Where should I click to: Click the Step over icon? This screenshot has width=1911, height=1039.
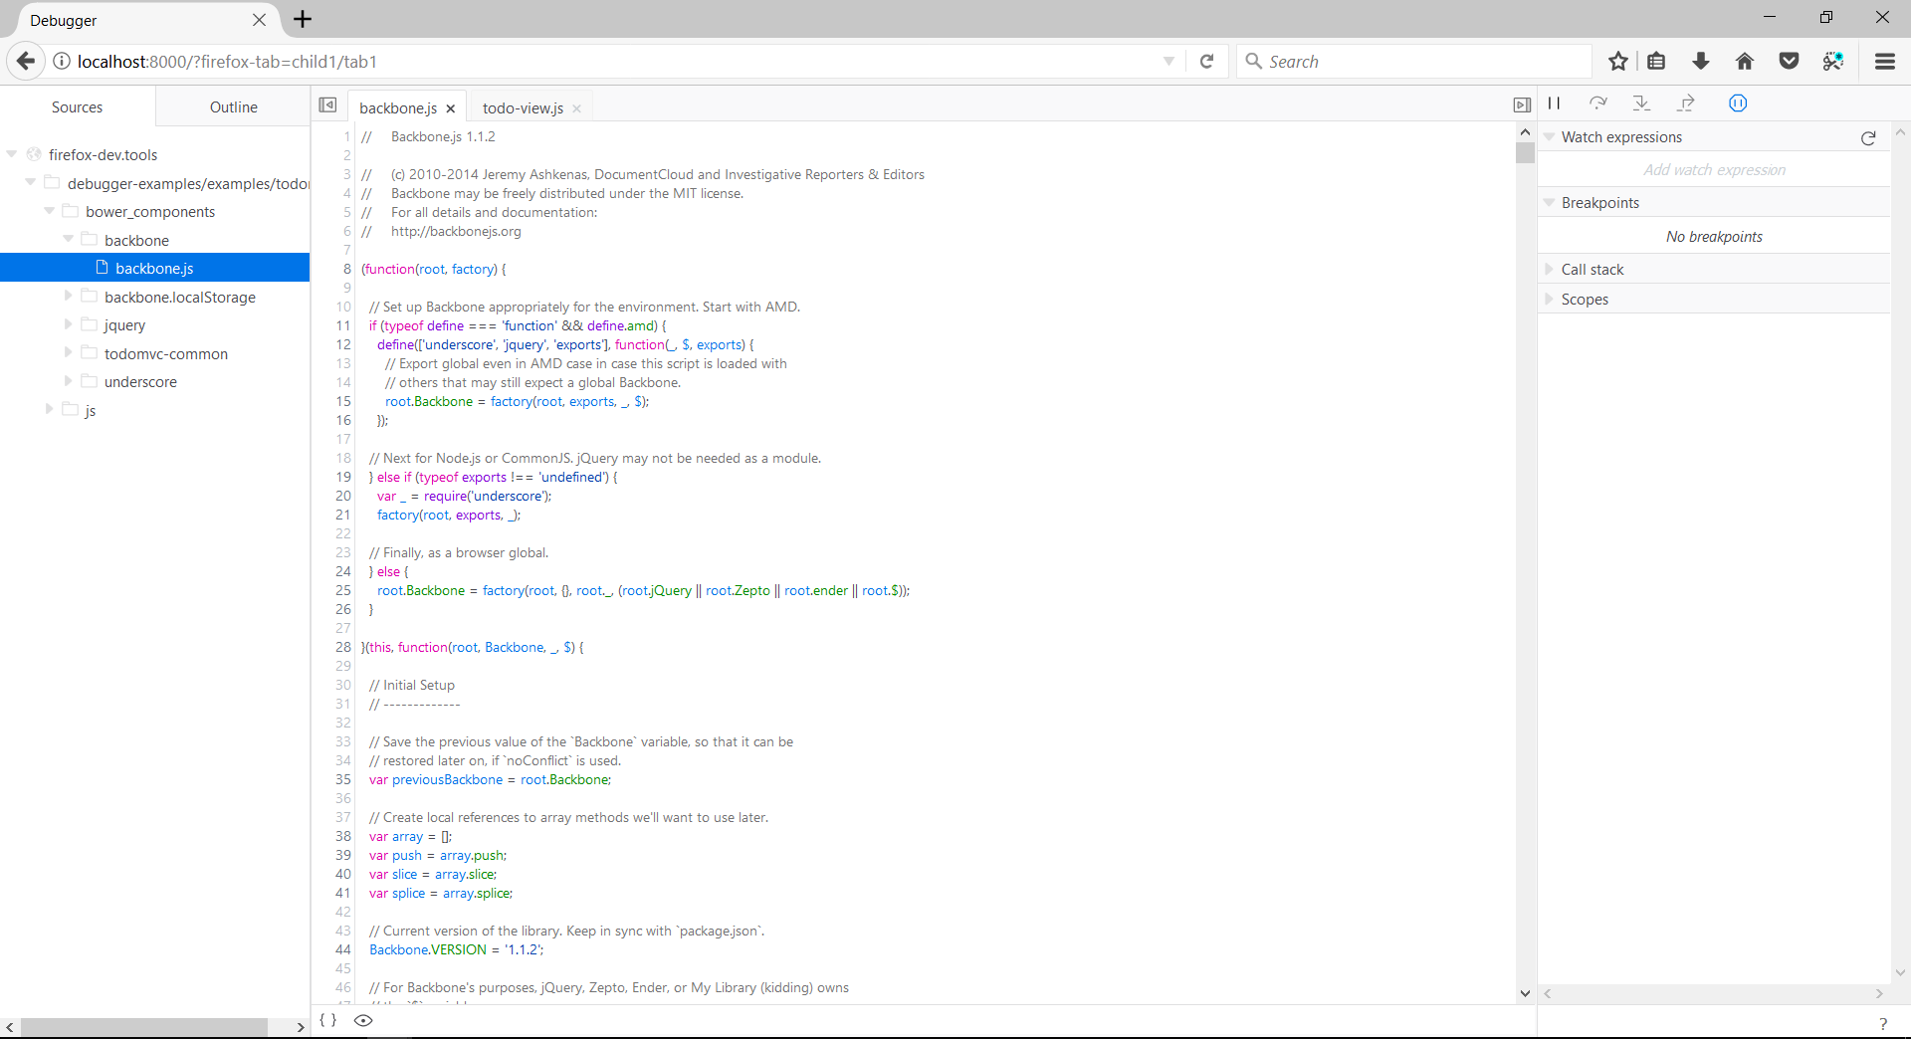(1597, 104)
